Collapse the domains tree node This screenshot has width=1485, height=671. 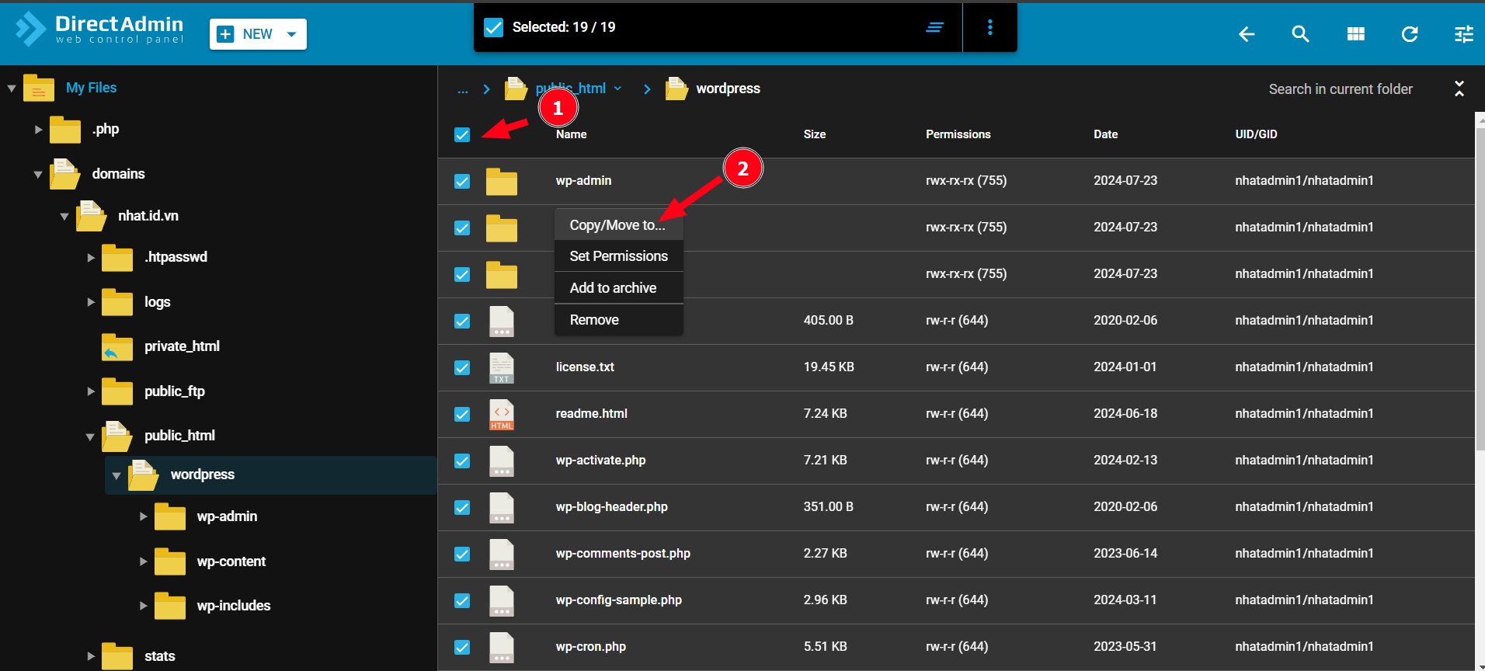38,175
